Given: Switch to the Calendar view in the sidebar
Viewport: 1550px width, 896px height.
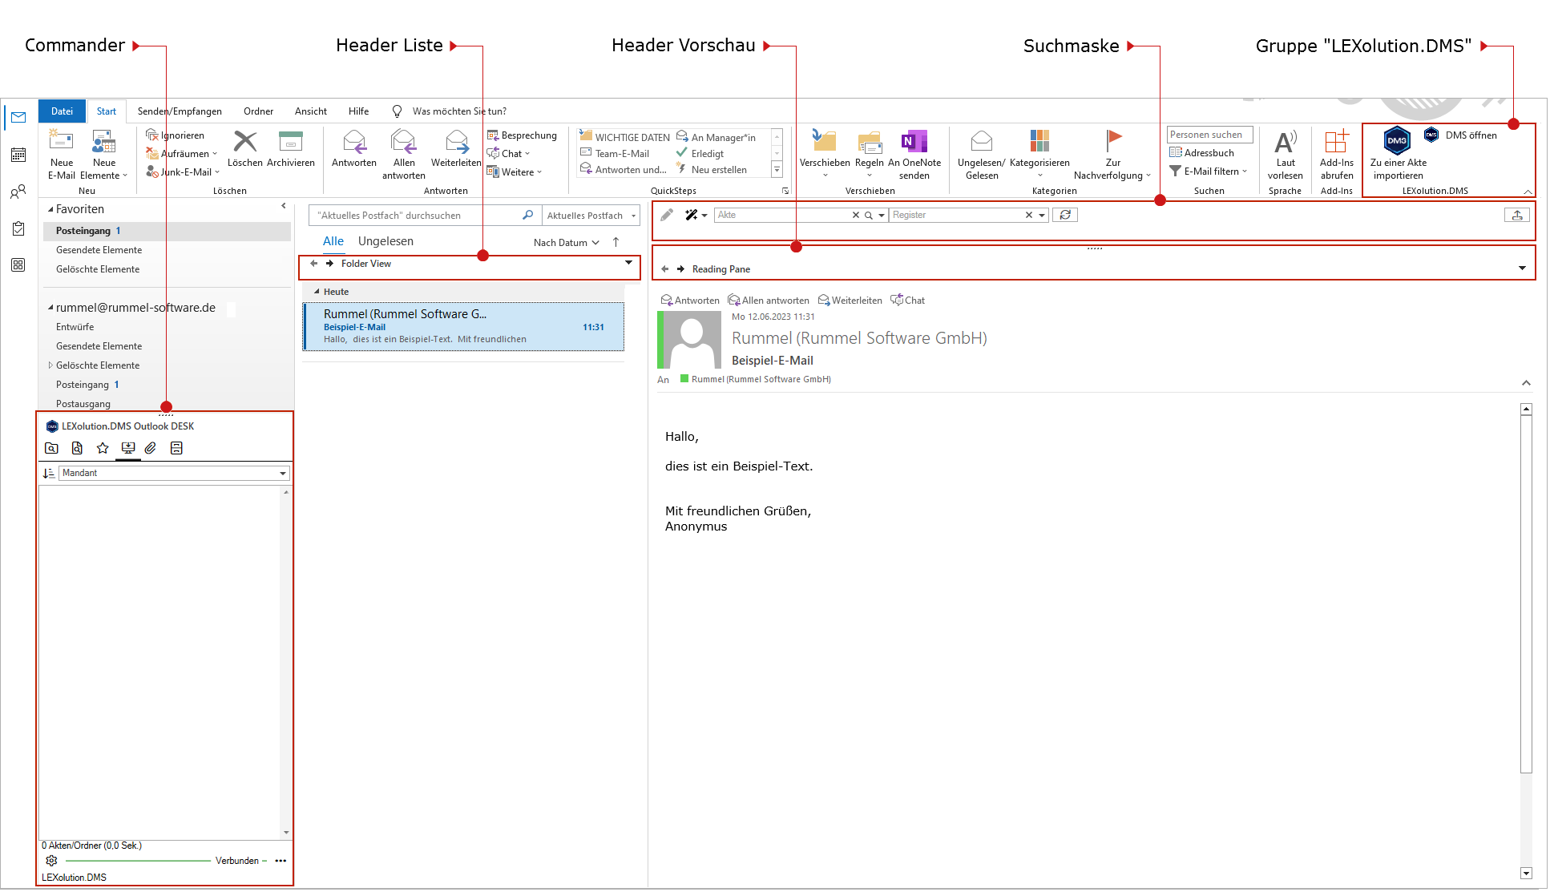Looking at the screenshot, I should click(x=18, y=155).
